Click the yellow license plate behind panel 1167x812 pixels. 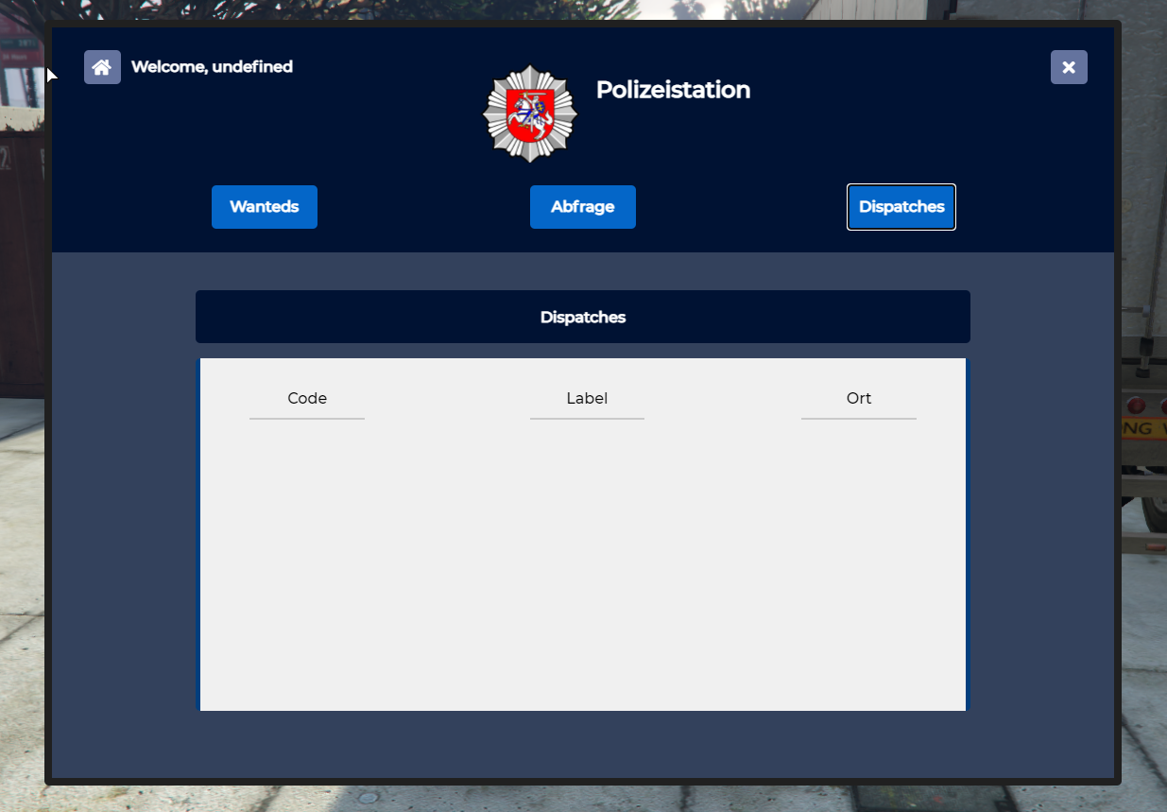coord(1143,429)
